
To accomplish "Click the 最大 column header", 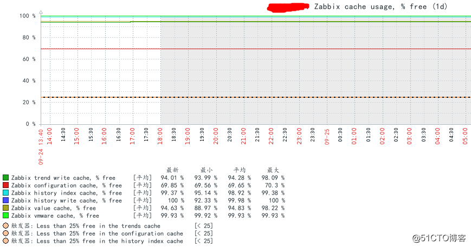I will [273, 170].
